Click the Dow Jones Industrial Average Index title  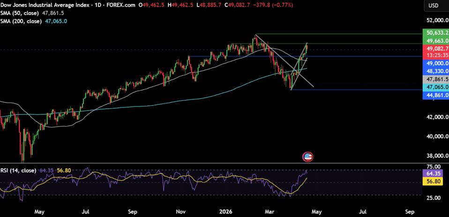[53, 5]
